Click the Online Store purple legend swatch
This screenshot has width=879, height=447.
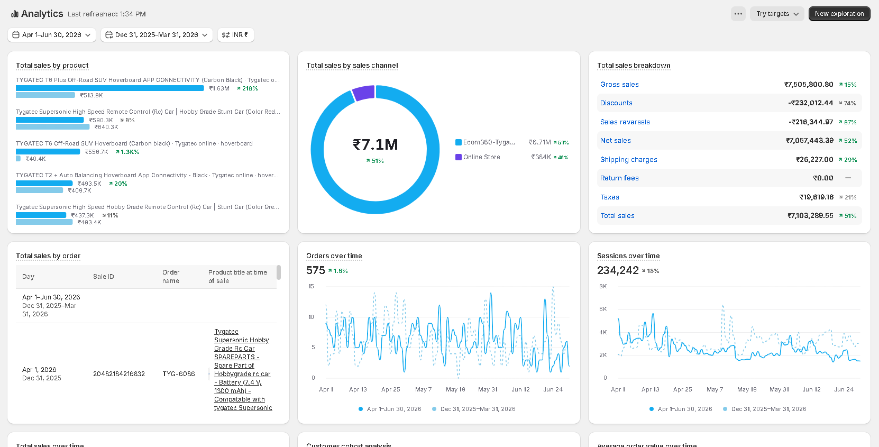pos(459,157)
